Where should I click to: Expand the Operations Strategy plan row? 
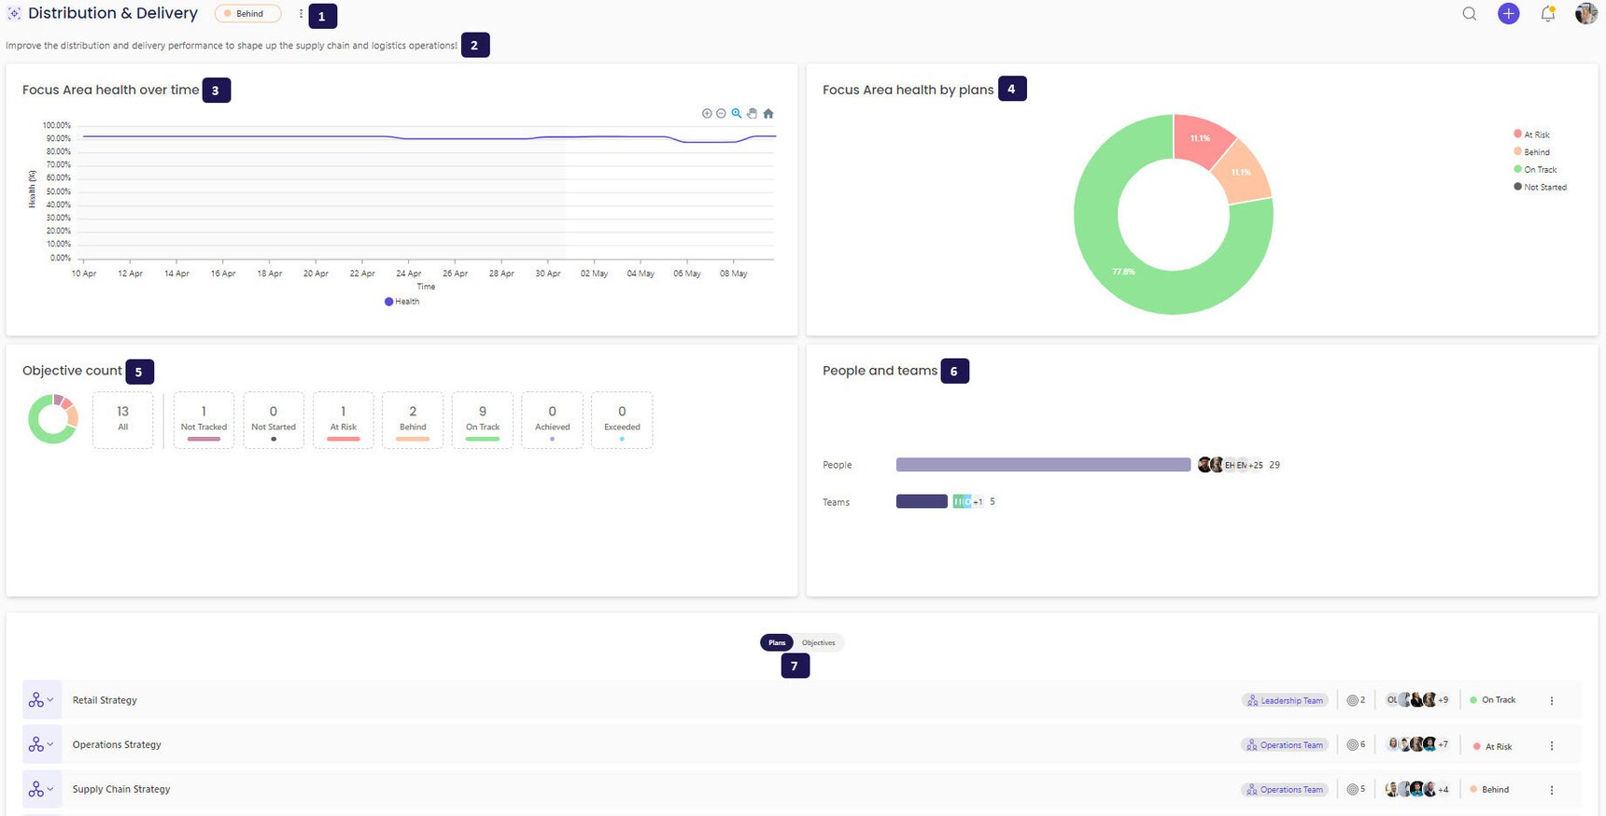41,744
